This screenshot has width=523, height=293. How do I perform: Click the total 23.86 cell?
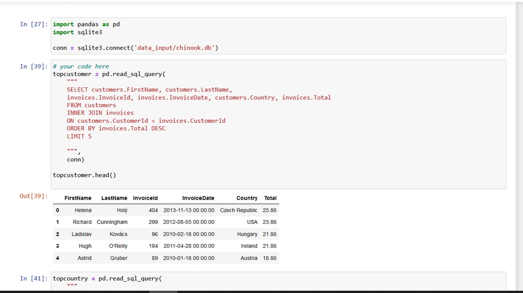tap(270, 222)
